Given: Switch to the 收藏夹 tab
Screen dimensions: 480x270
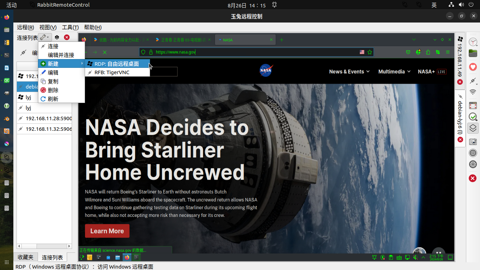Looking at the screenshot, I should (x=26, y=257).
